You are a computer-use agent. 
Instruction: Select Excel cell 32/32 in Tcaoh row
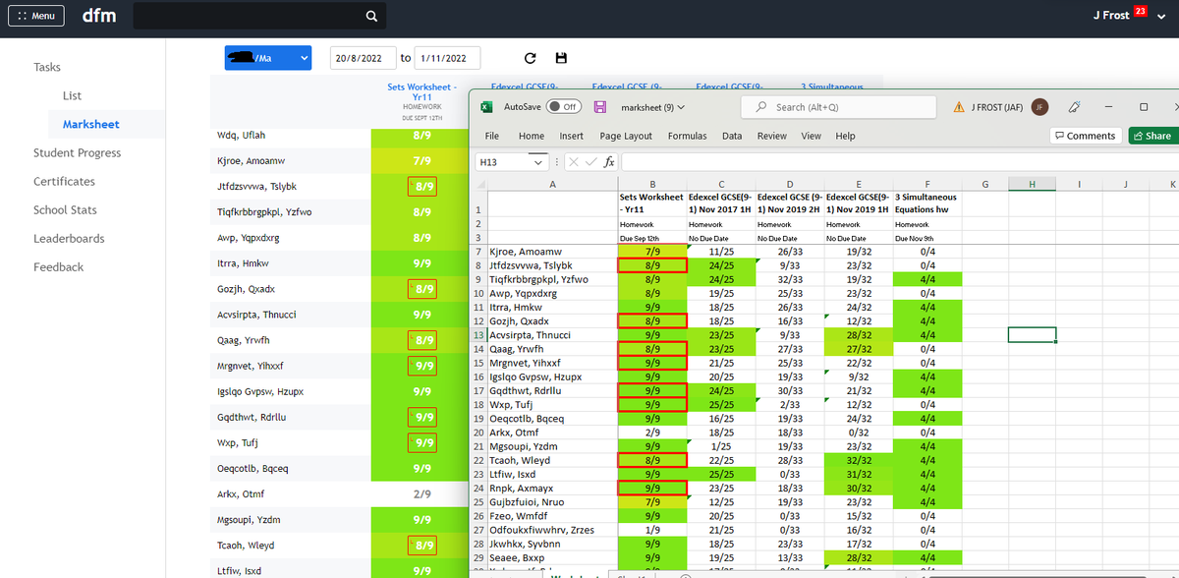pos(859,459)
